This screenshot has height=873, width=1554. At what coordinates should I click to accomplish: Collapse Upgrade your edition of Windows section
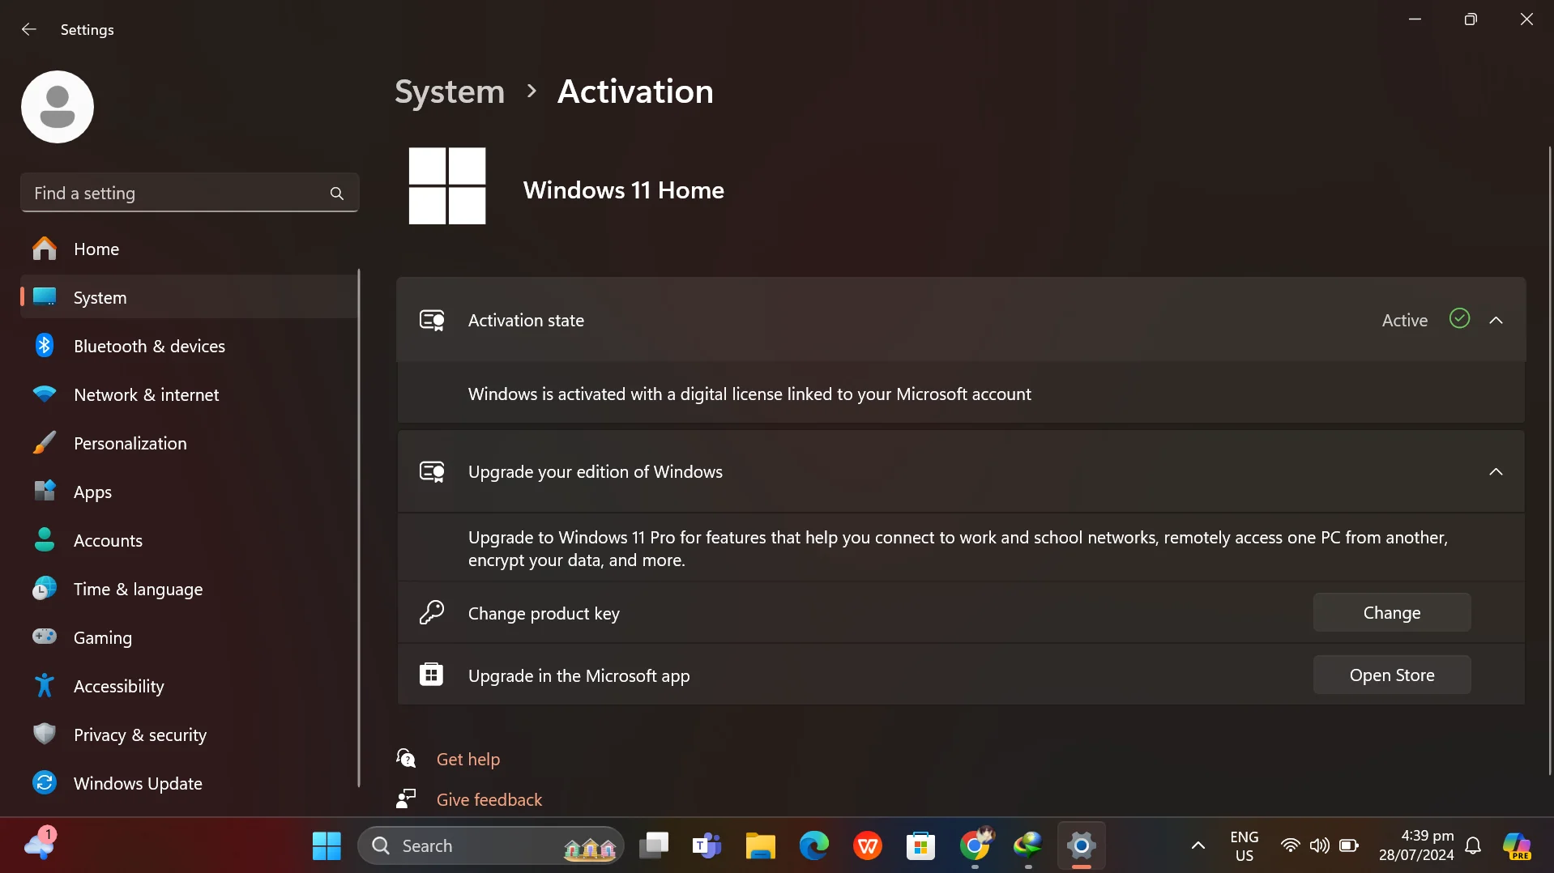click(x=1496, y=472)
